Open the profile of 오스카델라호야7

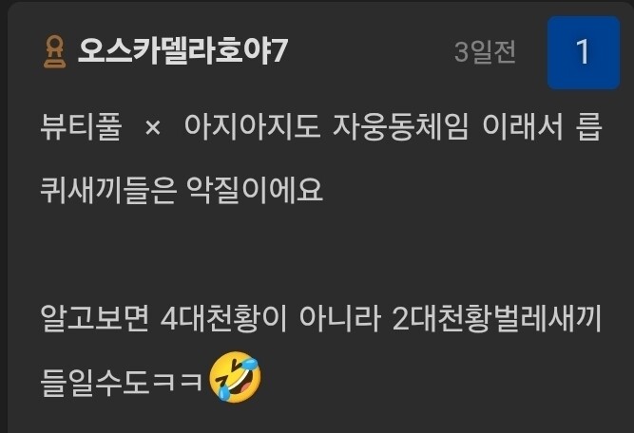[x=183, y=51]
